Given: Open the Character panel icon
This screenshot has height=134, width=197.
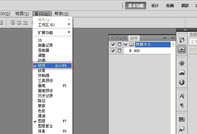Looking at the screenshot, I should click(x=182, y=96).
